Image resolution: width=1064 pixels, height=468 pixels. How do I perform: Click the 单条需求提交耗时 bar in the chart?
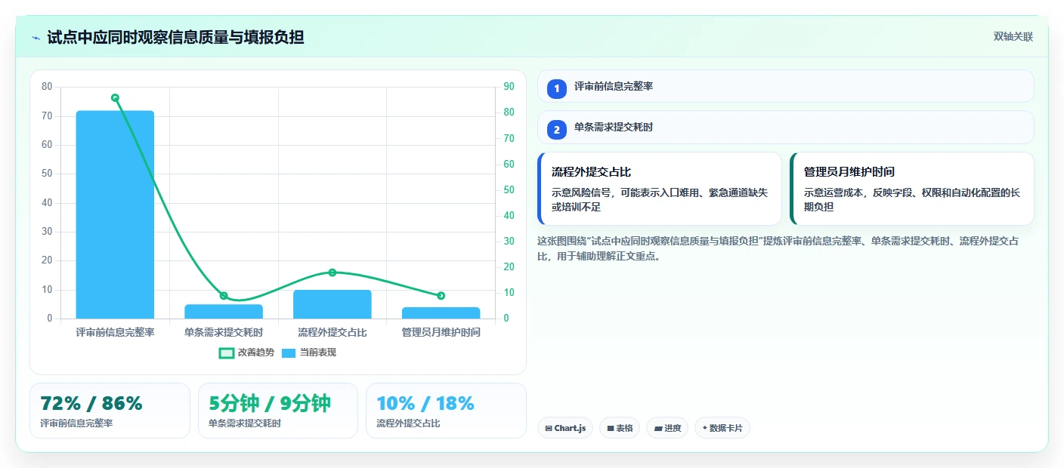224,311
